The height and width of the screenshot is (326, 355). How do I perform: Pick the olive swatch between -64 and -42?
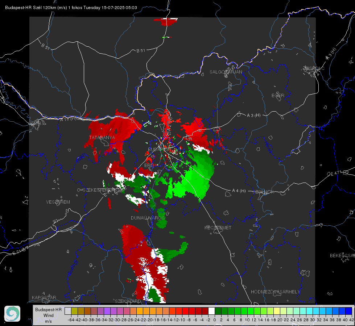pyautogui.click(x=74, y=311)
